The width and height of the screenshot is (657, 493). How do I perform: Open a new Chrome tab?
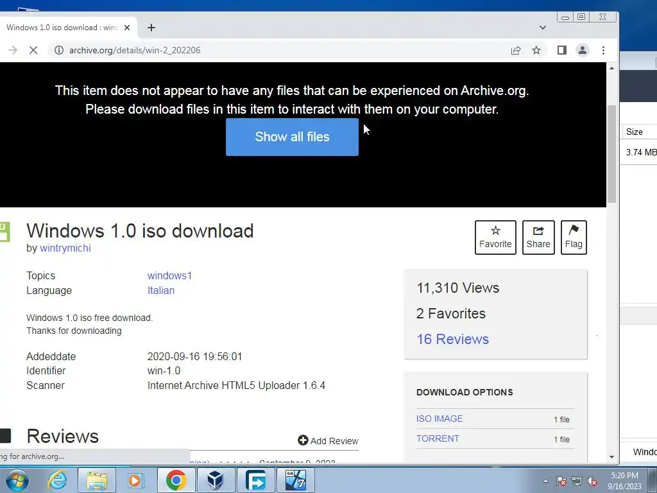151,28
